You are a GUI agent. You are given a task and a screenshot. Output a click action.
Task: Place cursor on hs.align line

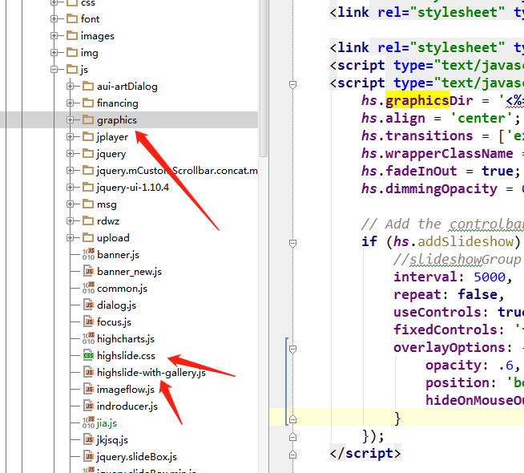[x=441, y=118]
